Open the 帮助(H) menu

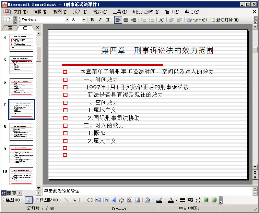(x=192, y=12)
